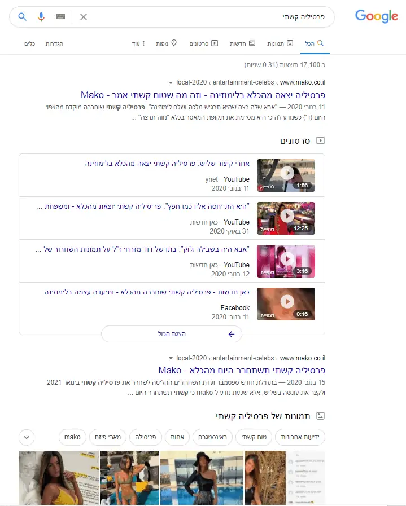Click first www.mako.co.il breadcrumb URL
Image resolution: width=406 pixels, height=506 pixels.
(x=303, y=82)
